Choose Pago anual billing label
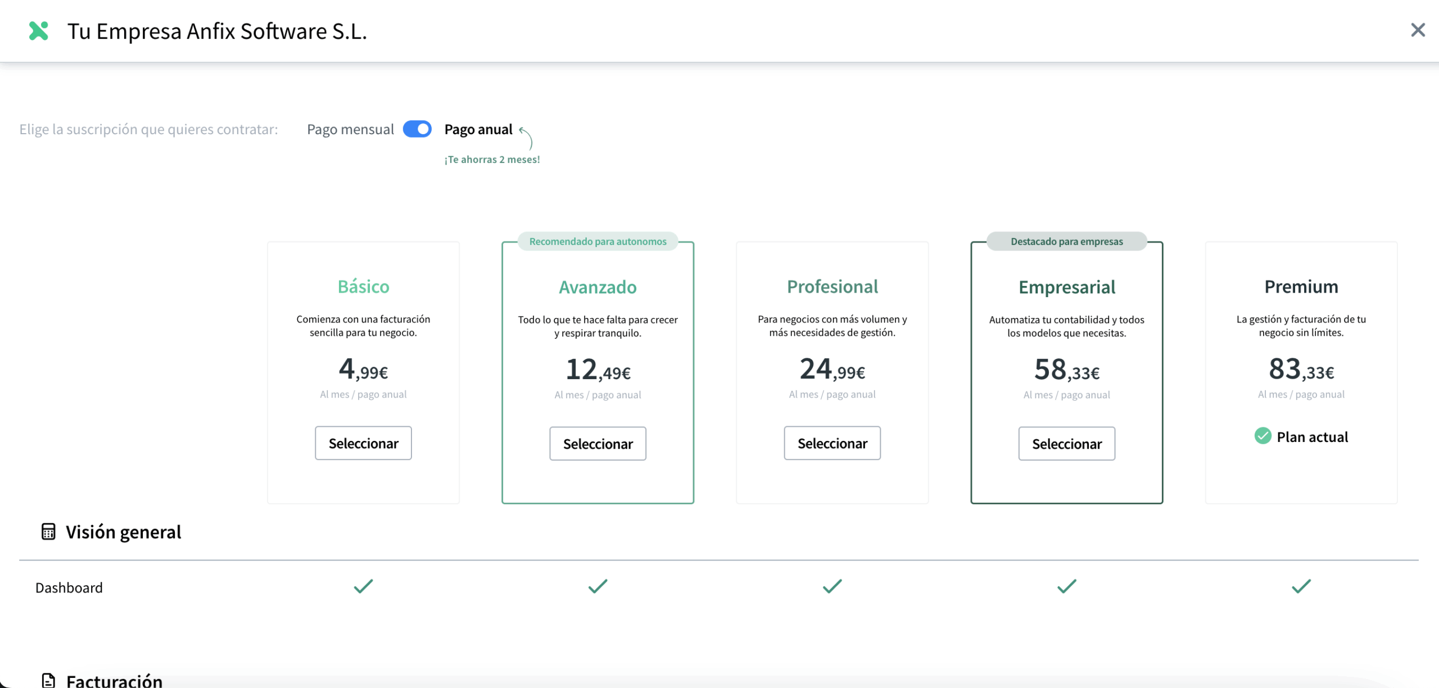 [478, 130]
